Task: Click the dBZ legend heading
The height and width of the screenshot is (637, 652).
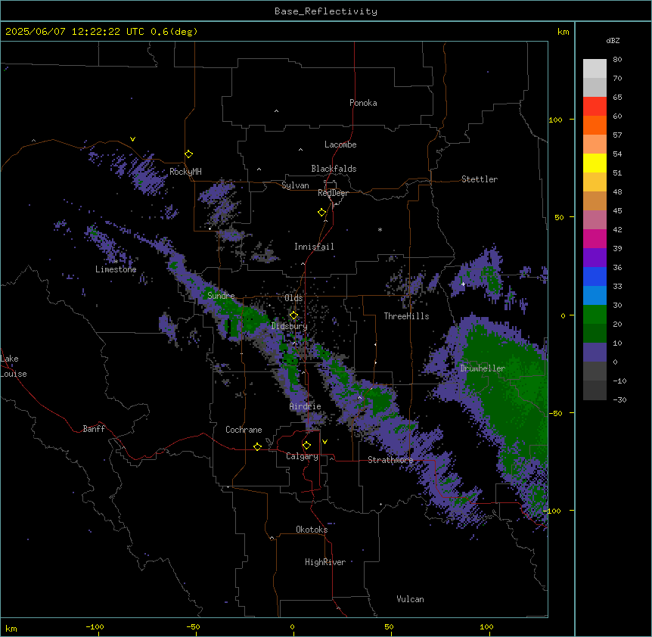Action: click(x=613, y=40)
